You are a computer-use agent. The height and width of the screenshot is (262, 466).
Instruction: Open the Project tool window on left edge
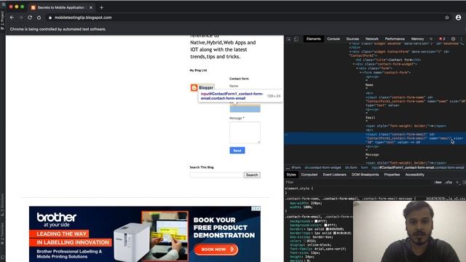2,20
